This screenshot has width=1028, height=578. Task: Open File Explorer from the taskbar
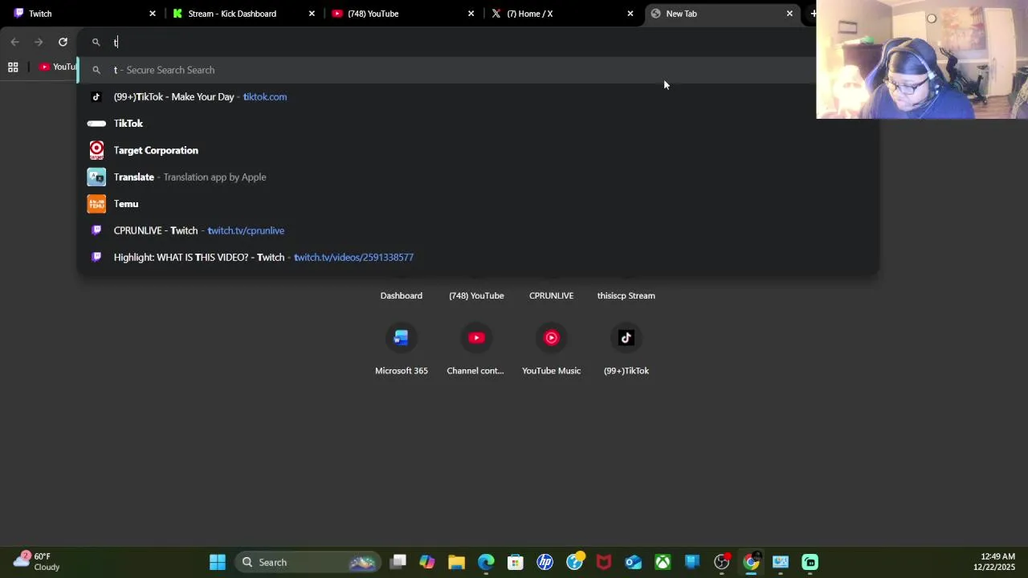pos(456,562)
